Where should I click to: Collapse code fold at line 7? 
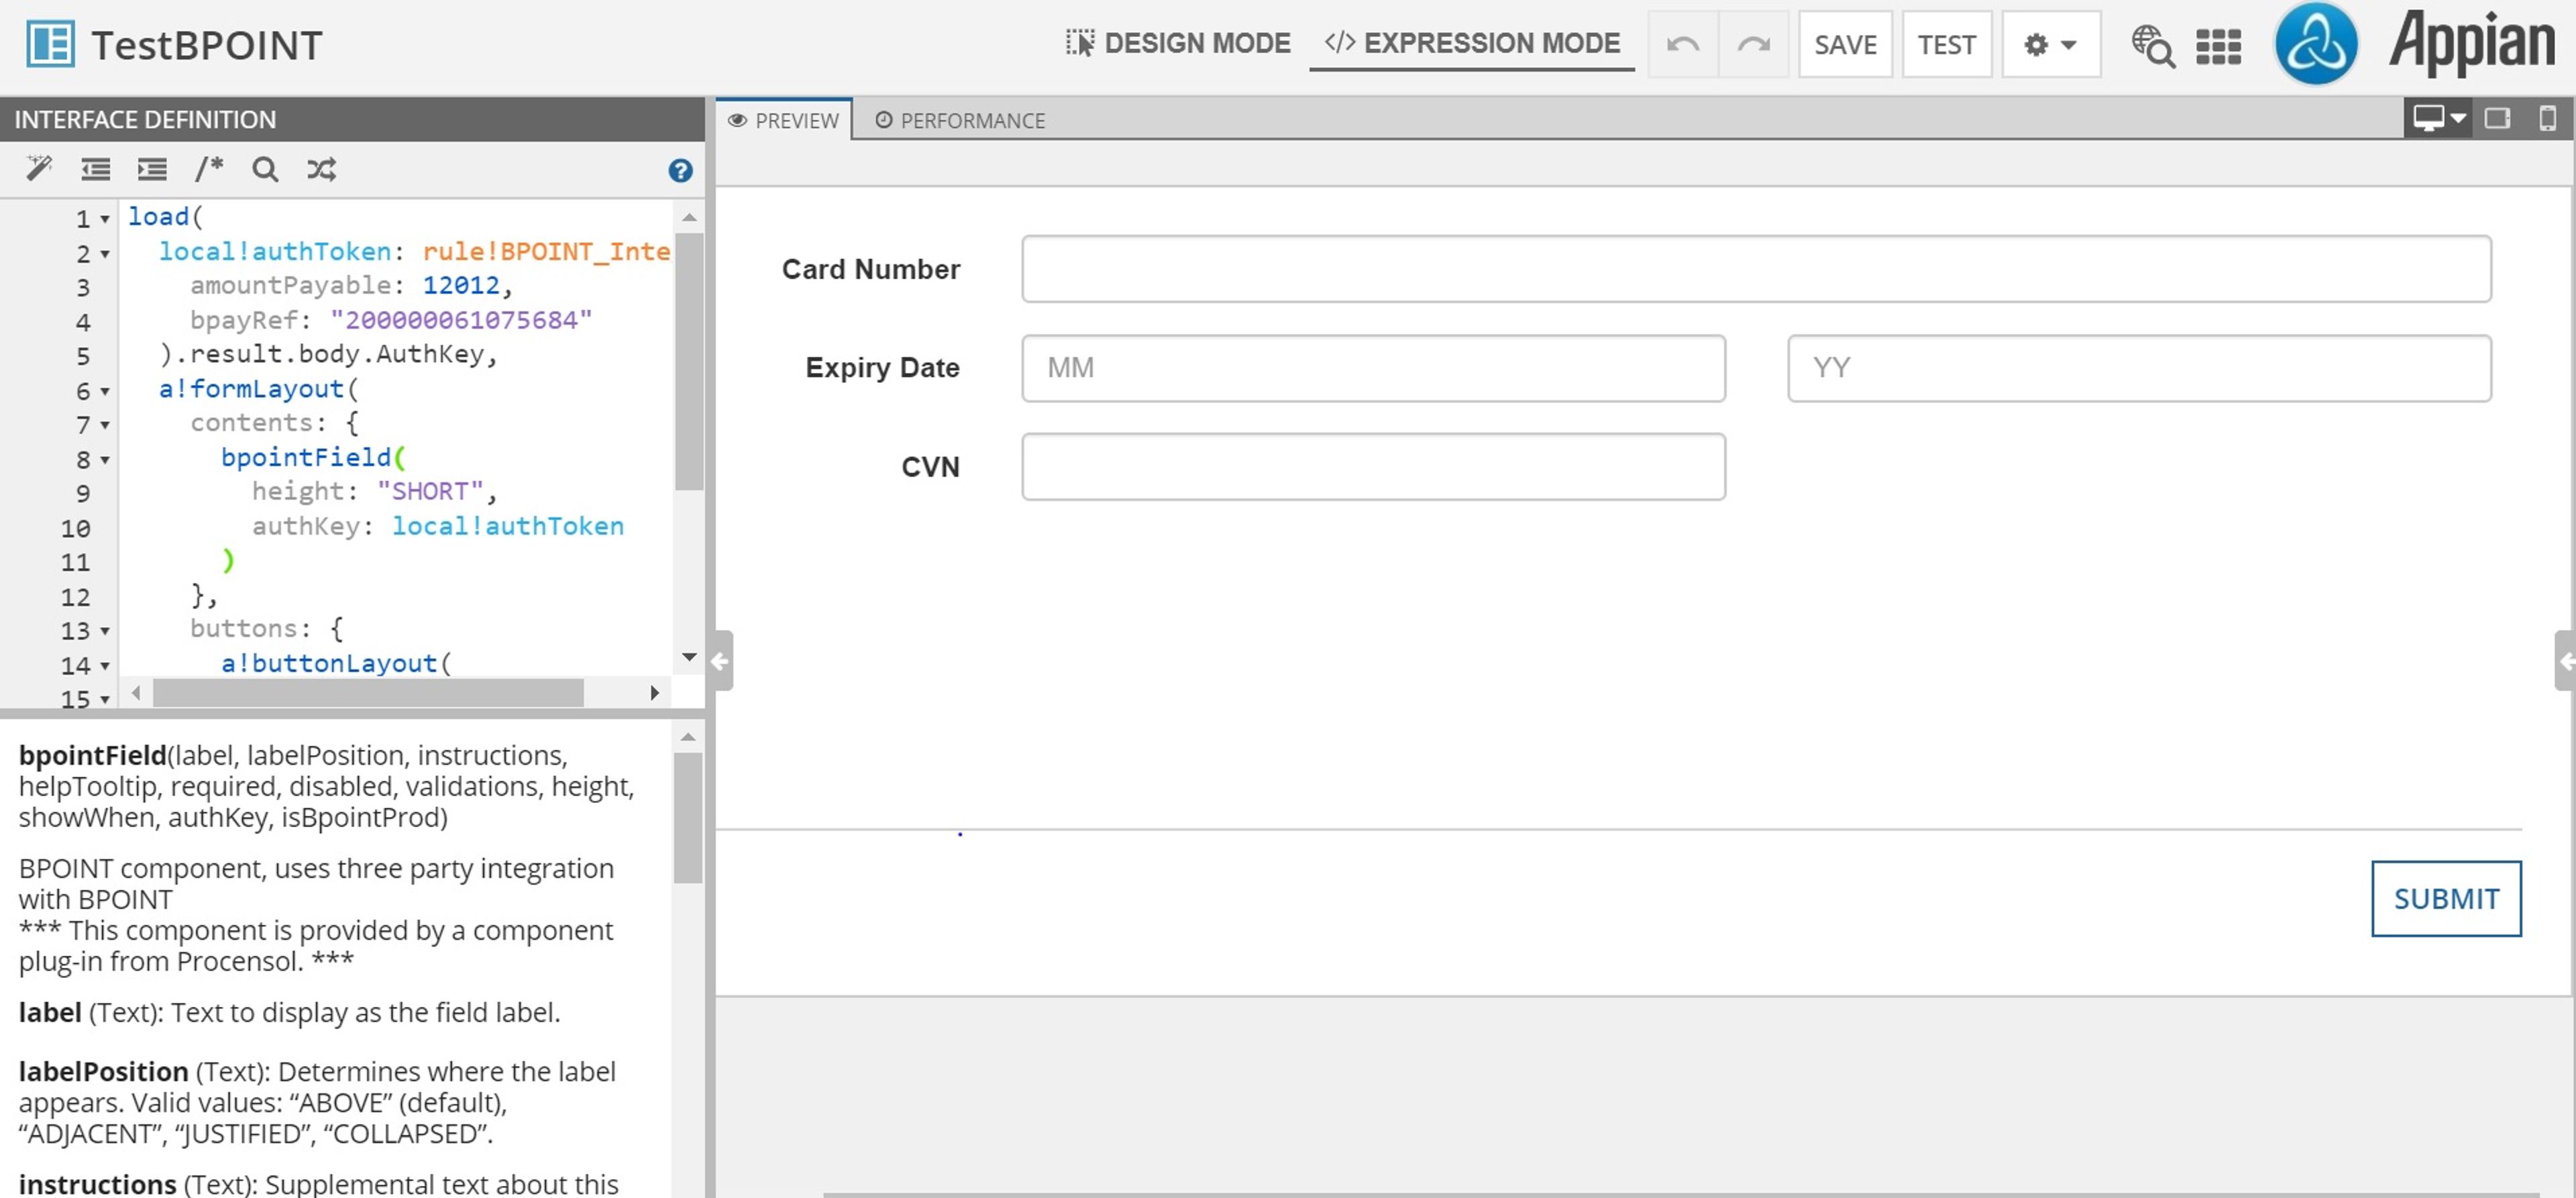click(104, 425)
